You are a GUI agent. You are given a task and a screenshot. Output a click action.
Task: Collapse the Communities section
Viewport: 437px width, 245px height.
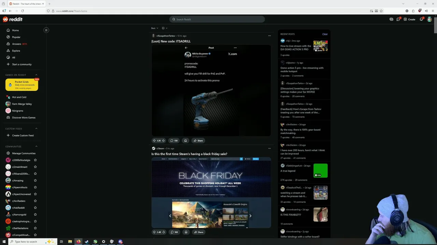point(36,146)
